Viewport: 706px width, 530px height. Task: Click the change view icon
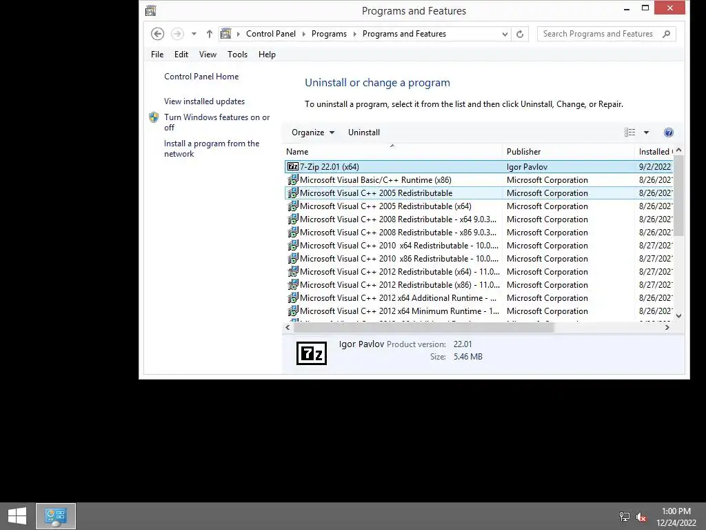(x=630, y=132)
